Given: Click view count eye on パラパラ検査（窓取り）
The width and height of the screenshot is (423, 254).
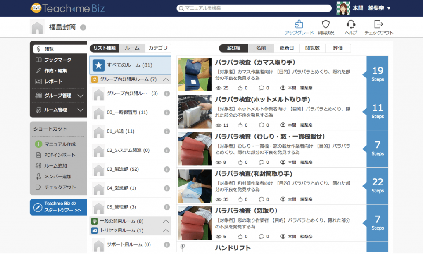Looking at the screenshot, I should pyautogui.click(x=219, y=237).
